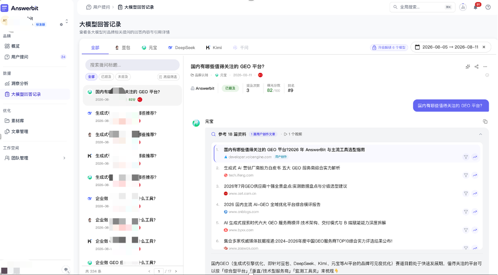The width and height of the screenshot is (498, 275).
Task: Click the 1 个视频 tag
Action: [x=293, y=134]
